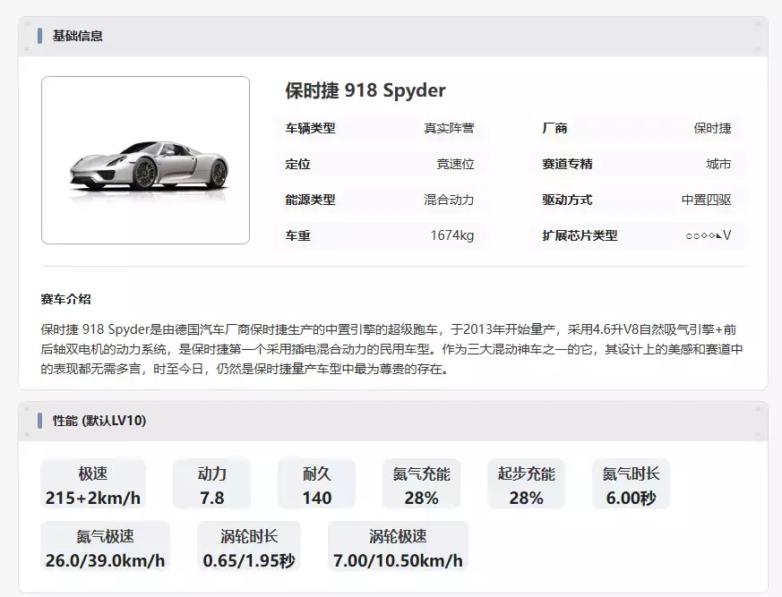782x597 pixels.
Task: Click the 混合动力 value
Action: click(x=449, y=200)
